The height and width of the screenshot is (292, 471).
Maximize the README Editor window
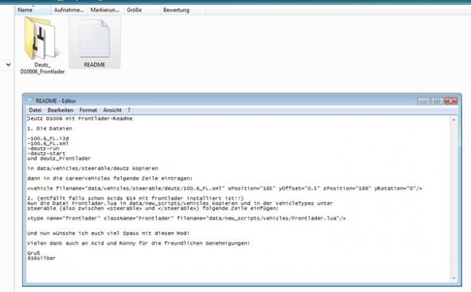tap(437, 101)
